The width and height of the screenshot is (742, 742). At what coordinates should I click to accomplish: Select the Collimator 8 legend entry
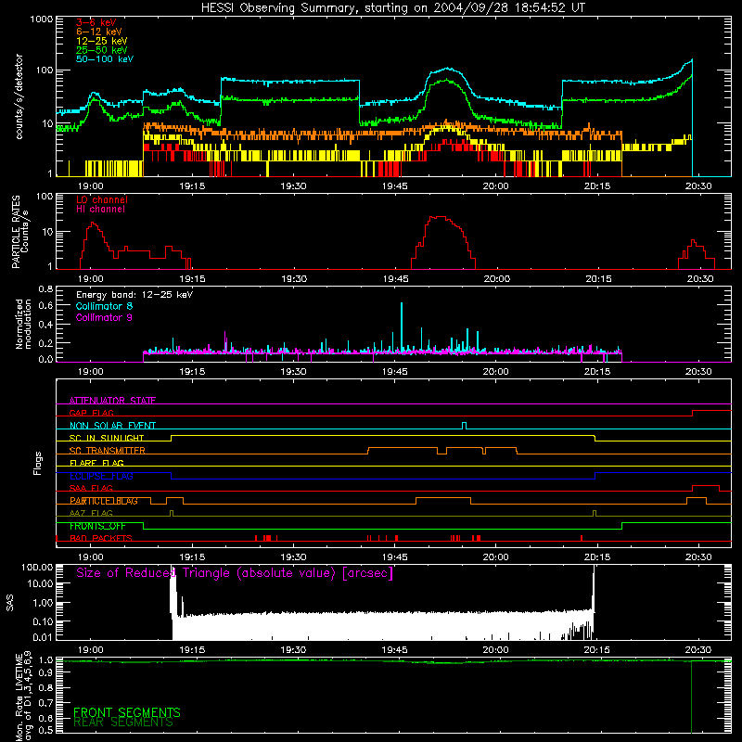[104, 306]
